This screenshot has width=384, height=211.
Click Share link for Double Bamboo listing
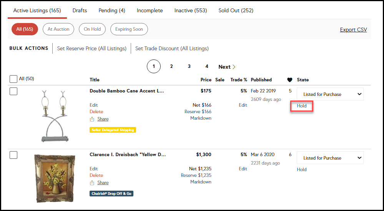pyautogui.click(x=103, y=119)
